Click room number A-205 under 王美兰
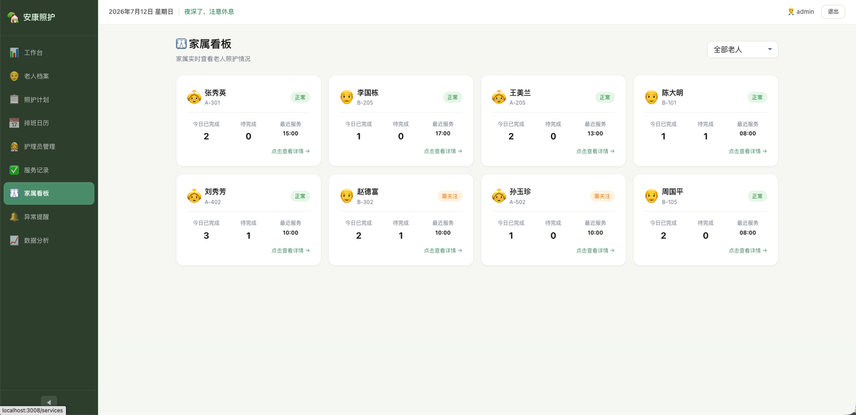 click(x=518, y=103)
